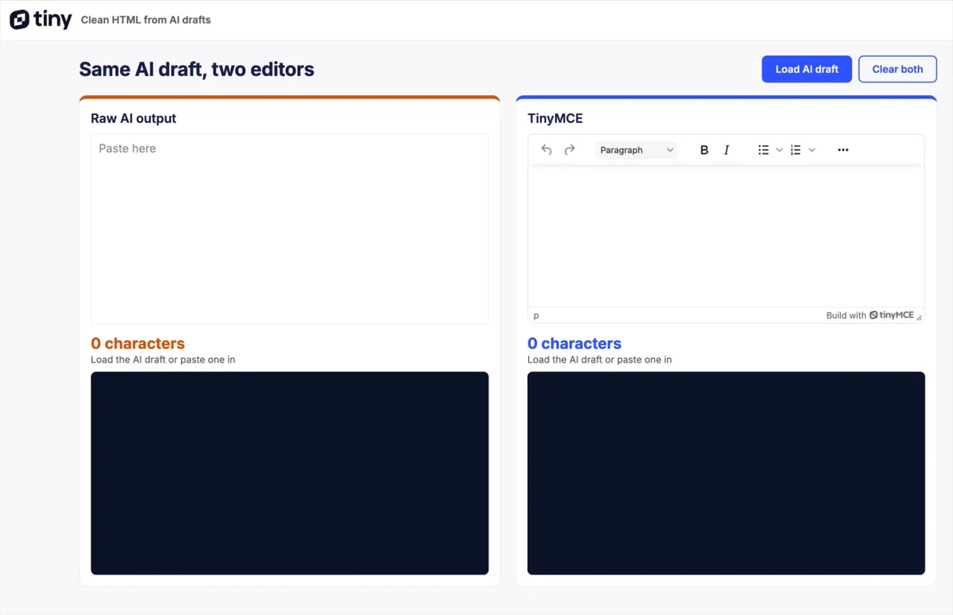The height and width of the screenshot is (615, 953).
Task: Open the Build with TinyMCE link
Action: click(x=870, y=315)
